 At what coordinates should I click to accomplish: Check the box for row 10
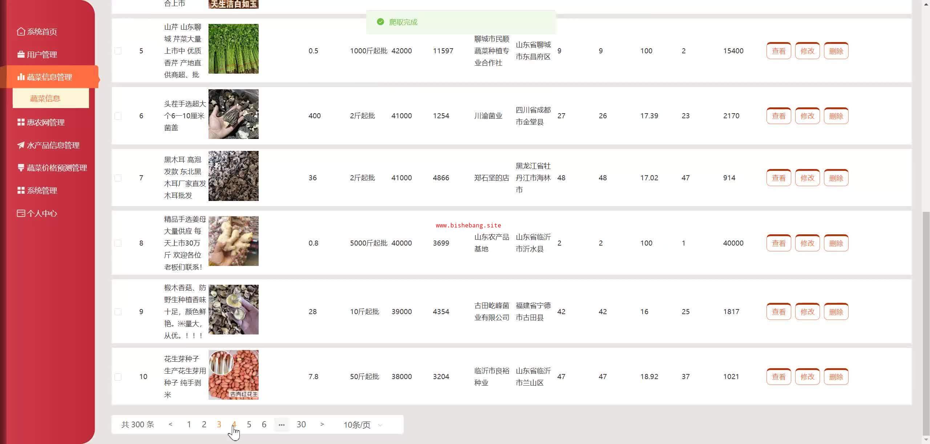[x=118, y=377]
